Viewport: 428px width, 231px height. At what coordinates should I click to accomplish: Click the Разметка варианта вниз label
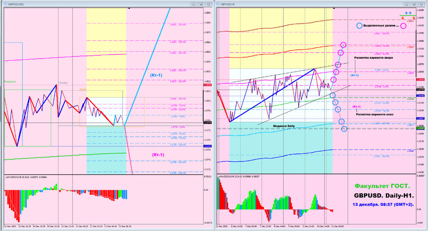click(x=374, y=114)
